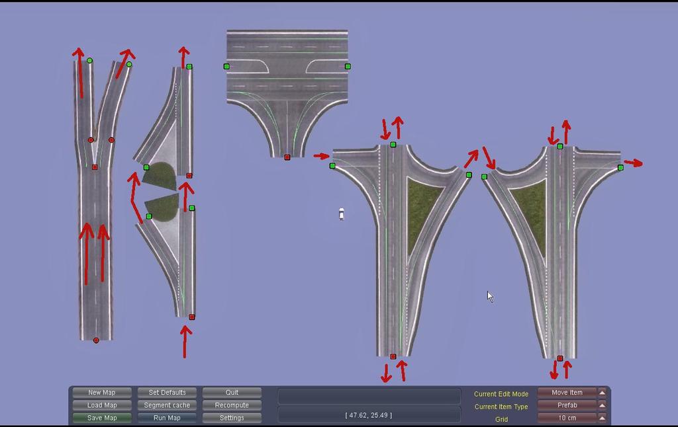Select the red node below the T-junction prefab
This screenshot has height=427, width=678.
(x=287, y=157)
